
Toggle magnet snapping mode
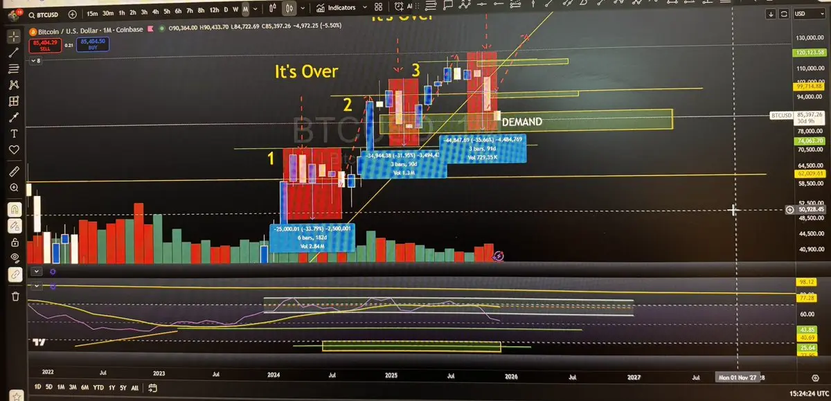coord(14,208)
